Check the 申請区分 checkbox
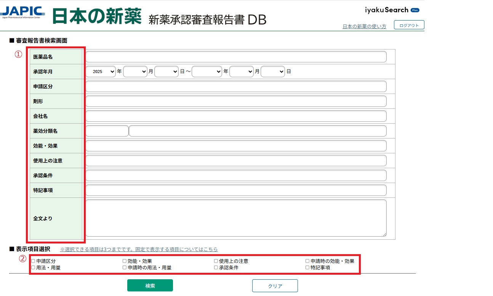The image size is (493, 296). coord(33,261)
